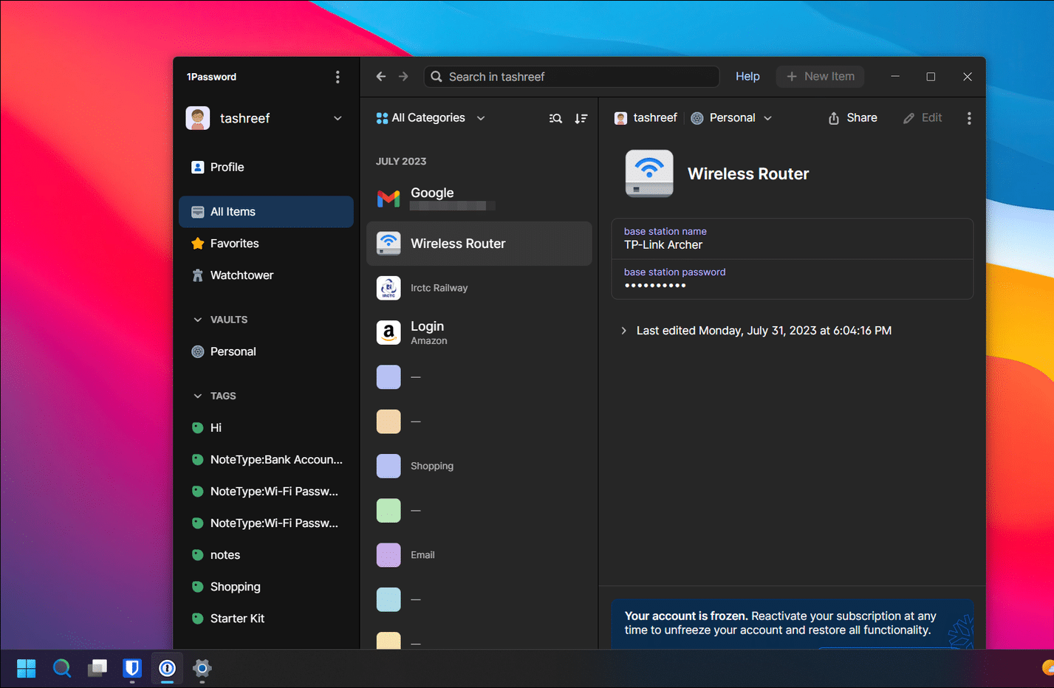Open the Google item
Viewport: 1054px width, 688px height.
click(x=479, y=199)
